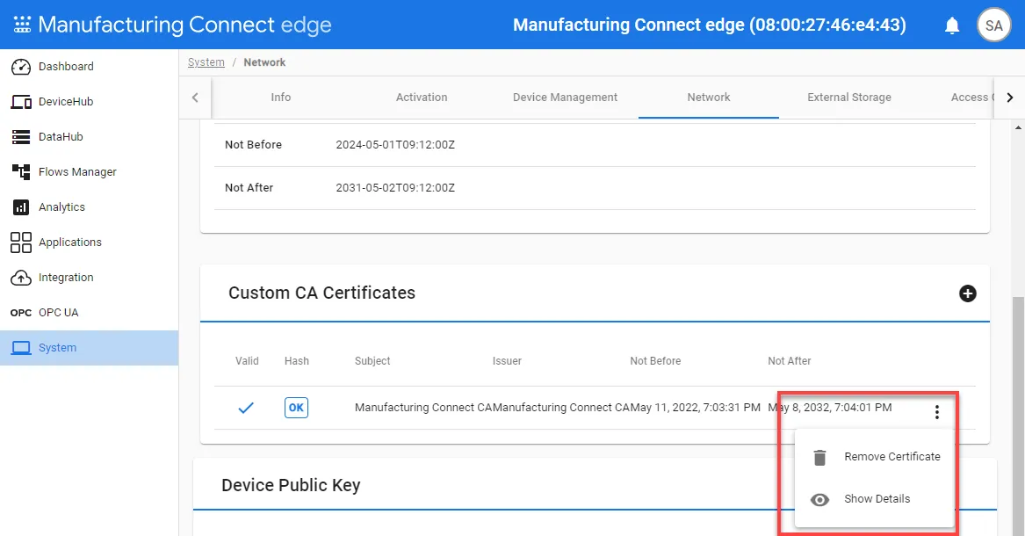
Task: Select System in the sidebar
Action: click(89, 348)
